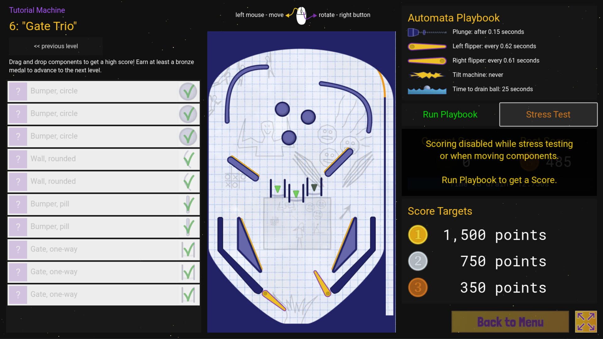Select the left flipper icon
Screen dimensions: 603x339
[427, 46]
